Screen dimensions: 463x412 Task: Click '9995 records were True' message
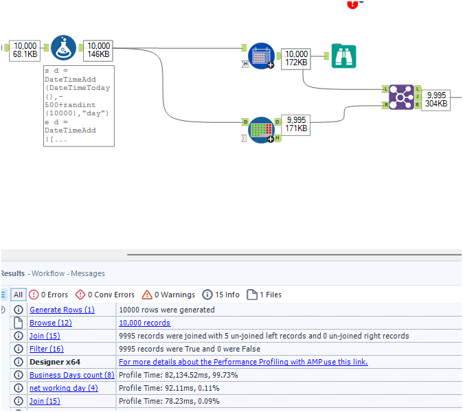pos(190,349)
